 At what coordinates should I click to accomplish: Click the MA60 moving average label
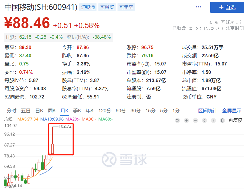[x=106, y=119]
